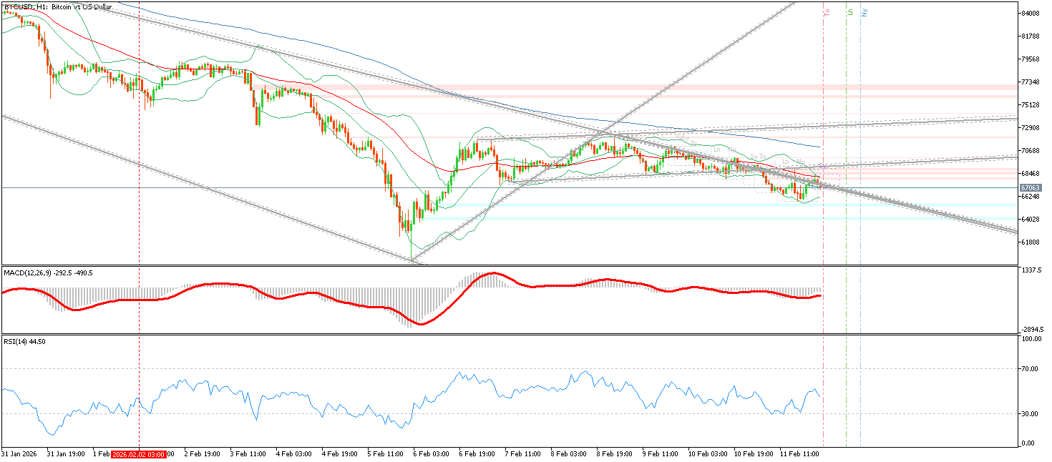Image resolution: width=1052 pixels, height=462 pixels.
Task: Click the RSI 30.00 level label
Action: [1031, 414]
